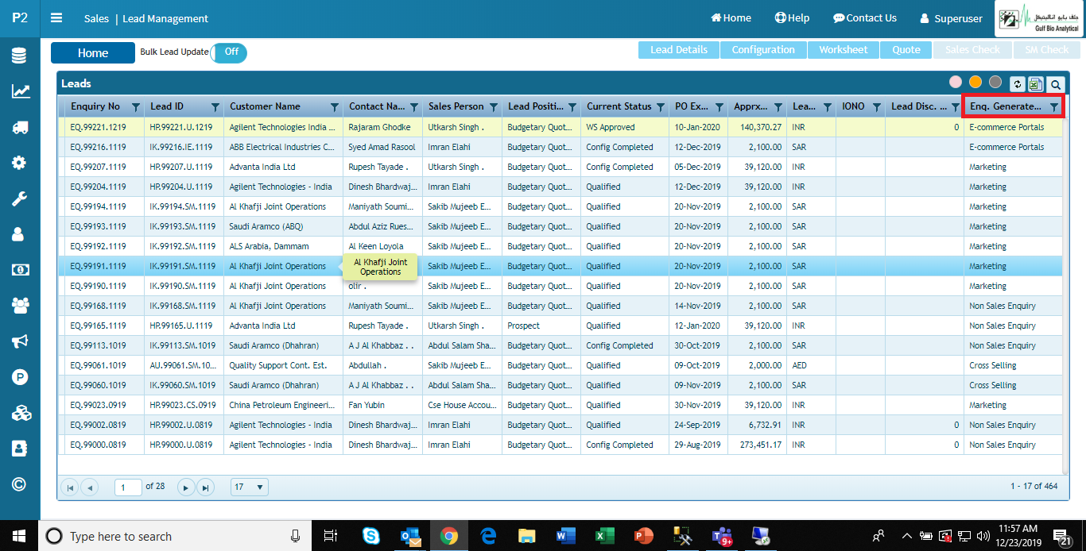Click the gray status color circle

[995, 82]
